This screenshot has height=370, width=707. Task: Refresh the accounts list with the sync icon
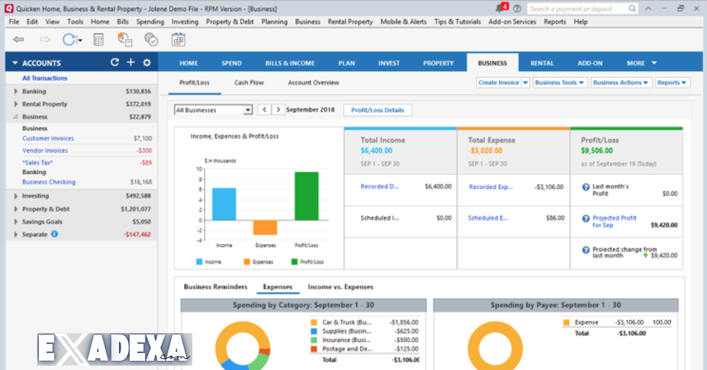point(114,62)
